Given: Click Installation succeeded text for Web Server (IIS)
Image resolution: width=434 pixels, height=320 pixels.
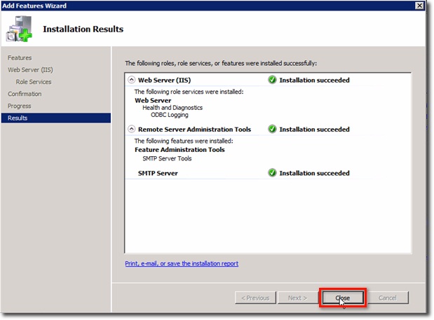Looking at the screenshot, I should click(x=314, y=80).
